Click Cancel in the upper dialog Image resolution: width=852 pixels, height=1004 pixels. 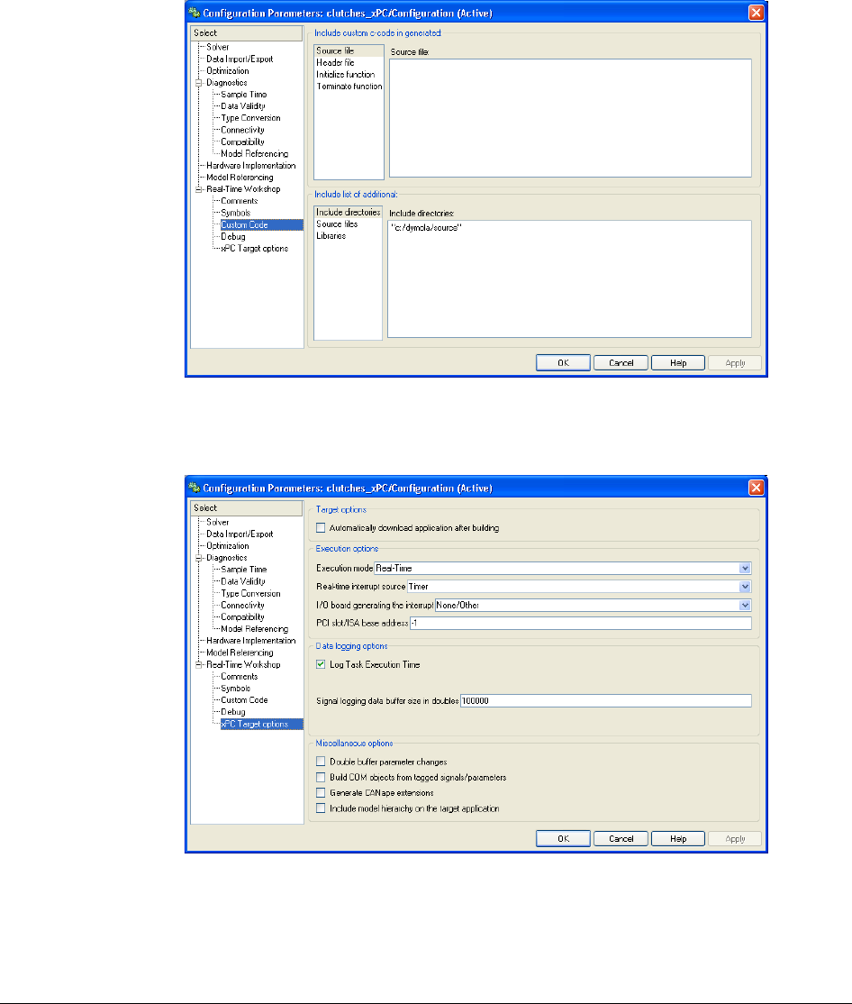pos(621,363)
